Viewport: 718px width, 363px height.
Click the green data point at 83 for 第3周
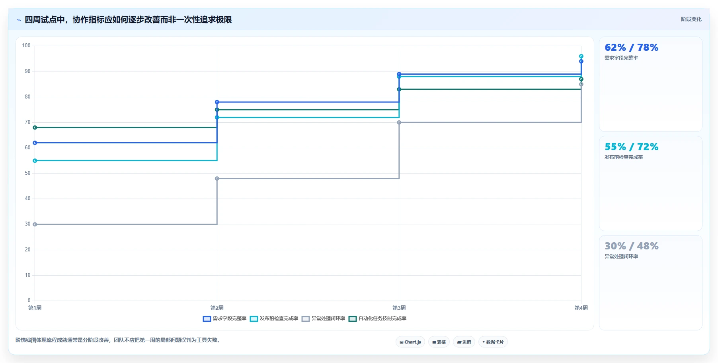(399, 89)
